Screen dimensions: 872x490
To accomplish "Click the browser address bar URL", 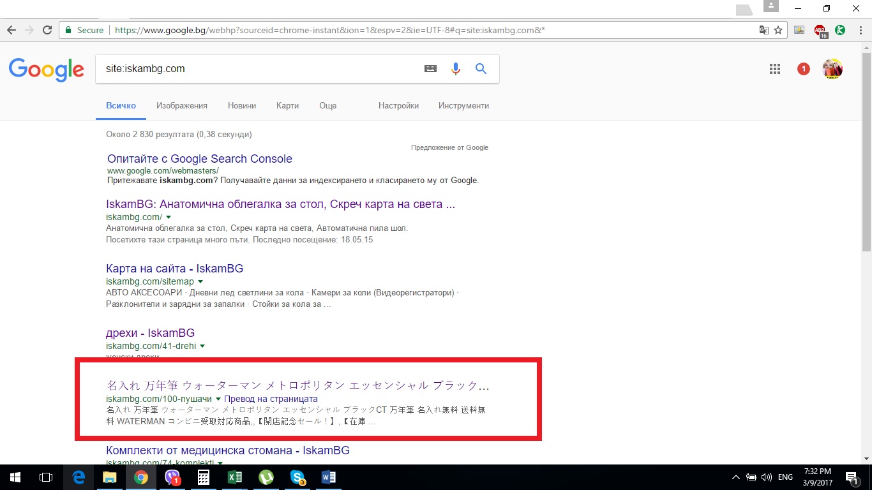I will pyautogui.click(x=330, y=30).
